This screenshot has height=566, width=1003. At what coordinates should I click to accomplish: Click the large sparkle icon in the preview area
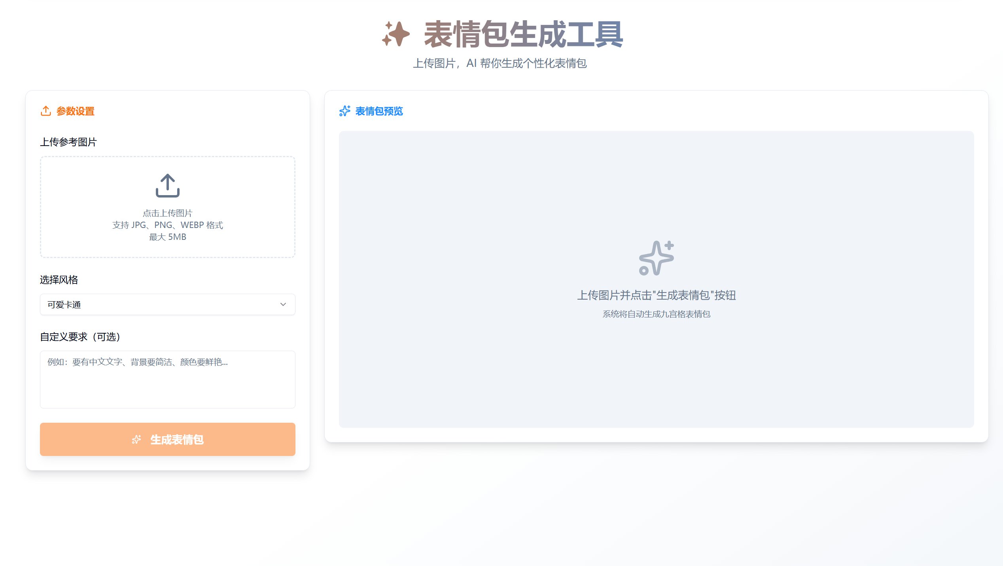click(x=656, y=258)
